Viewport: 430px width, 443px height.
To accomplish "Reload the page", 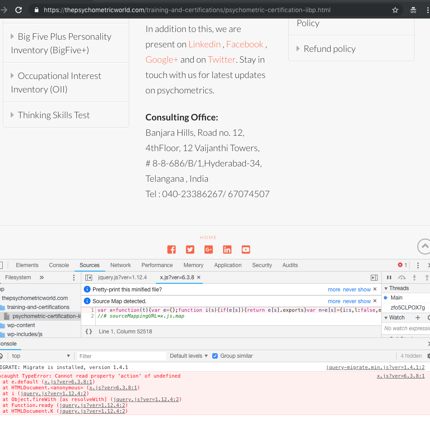I will [19, 10].
